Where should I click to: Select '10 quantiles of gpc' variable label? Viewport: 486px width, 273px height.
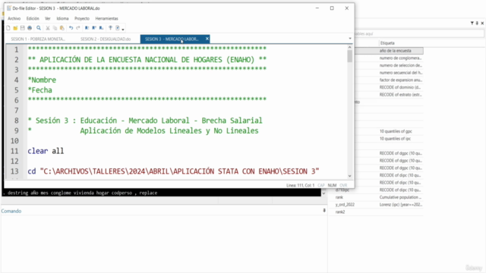[396, 131]
